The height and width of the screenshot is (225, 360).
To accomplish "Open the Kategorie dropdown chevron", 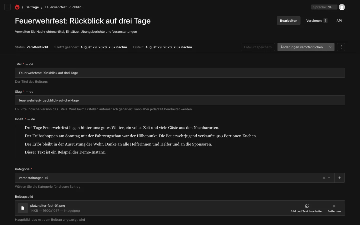I will [329, 178].
